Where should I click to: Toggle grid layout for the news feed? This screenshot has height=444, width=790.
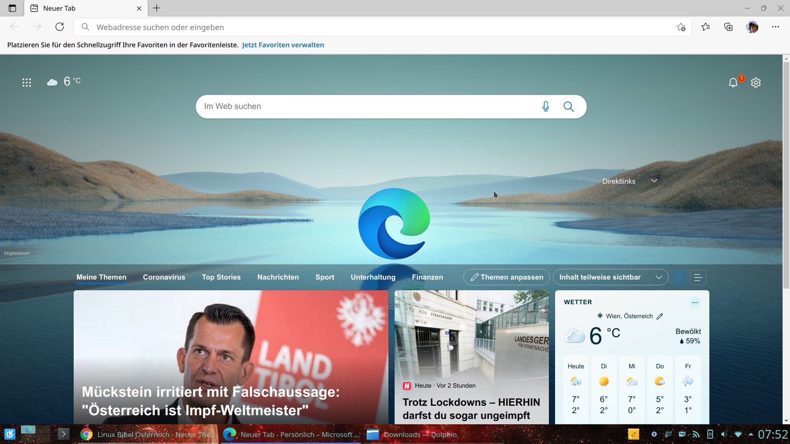pyautogui.click(x=678, y=277)
